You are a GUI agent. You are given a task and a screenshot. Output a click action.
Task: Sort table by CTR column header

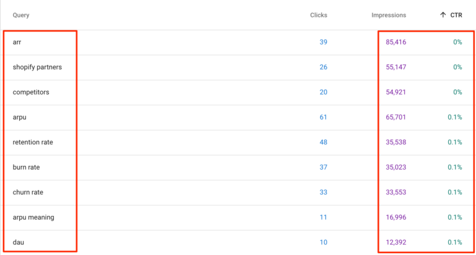[x=456, y=15]
